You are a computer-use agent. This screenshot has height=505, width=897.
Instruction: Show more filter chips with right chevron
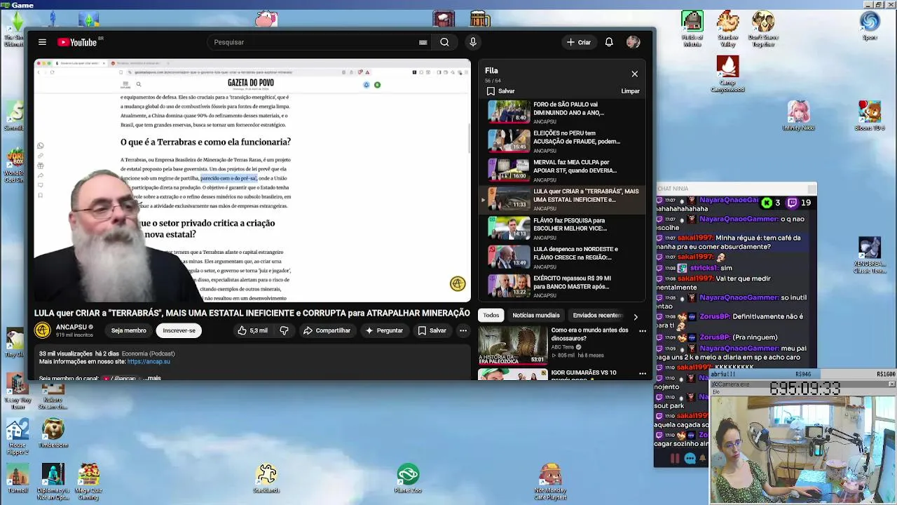(636, 316)
